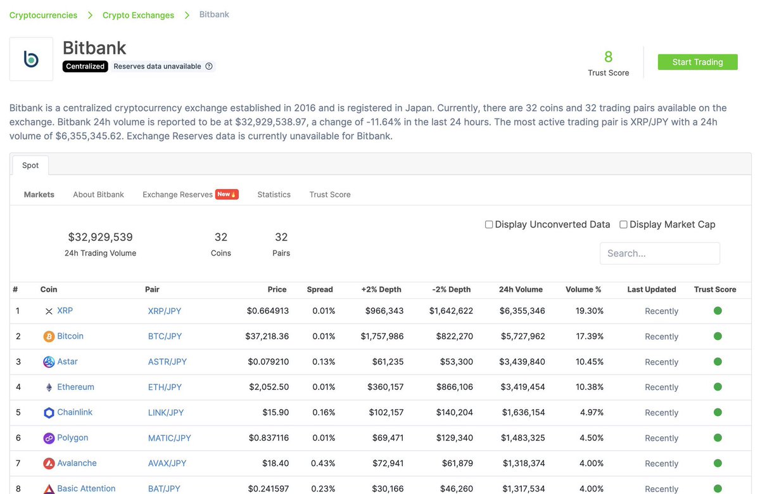Focus the Search input field
760x494 pixels.
coord(659,253)
